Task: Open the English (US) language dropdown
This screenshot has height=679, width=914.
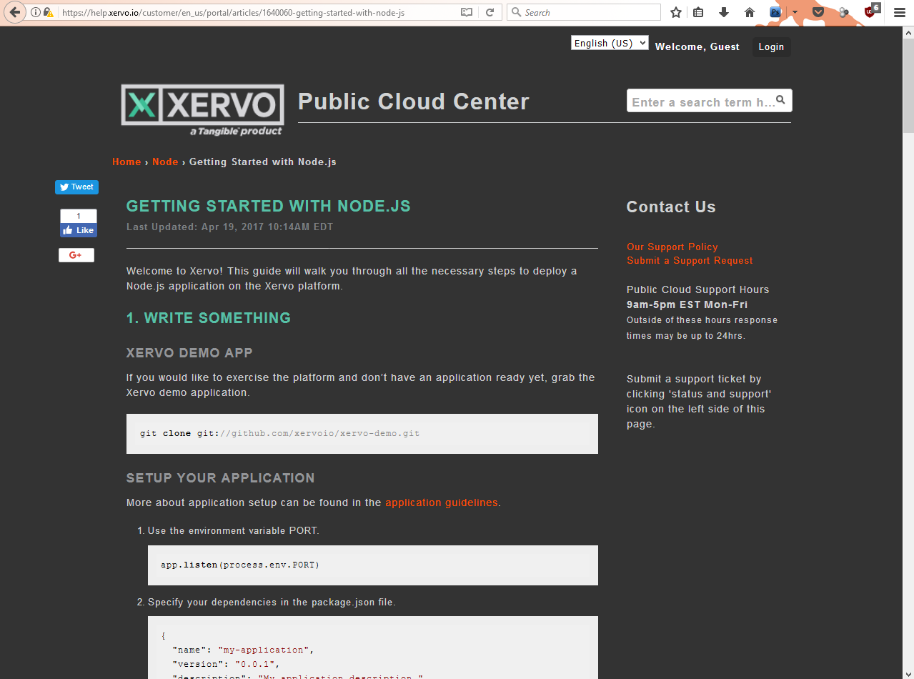Action: (610, 43)
